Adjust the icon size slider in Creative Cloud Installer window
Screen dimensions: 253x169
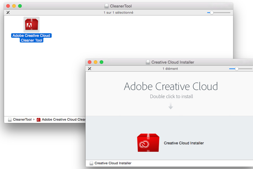tap(237, 69)
